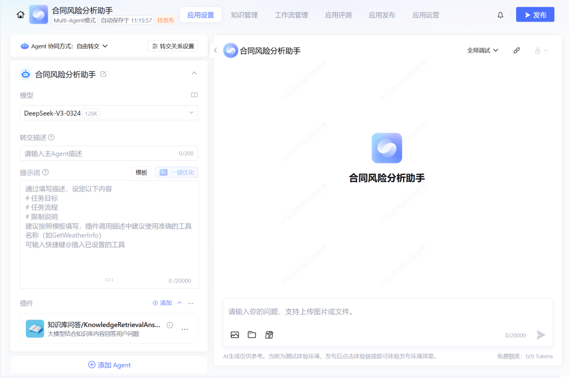
Task: Click the upload image icon
Action: pyautogui.click(x=235, y=335)
